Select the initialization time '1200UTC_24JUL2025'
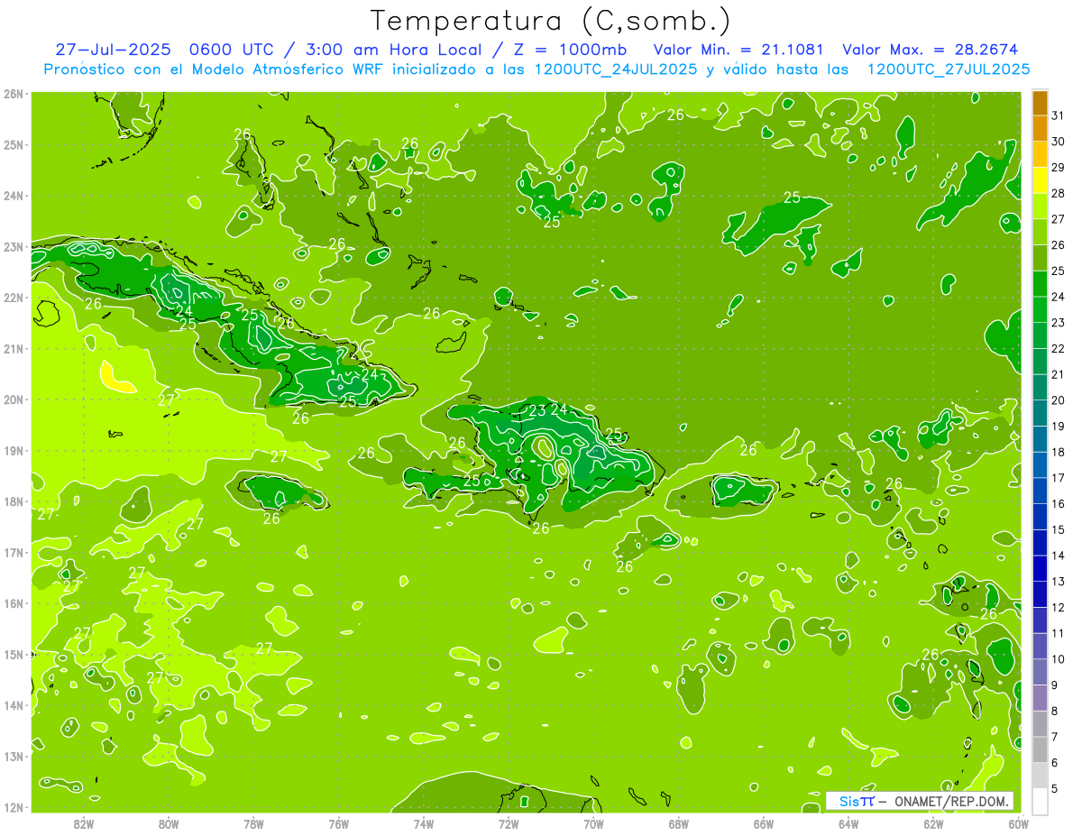 [616, 69]
